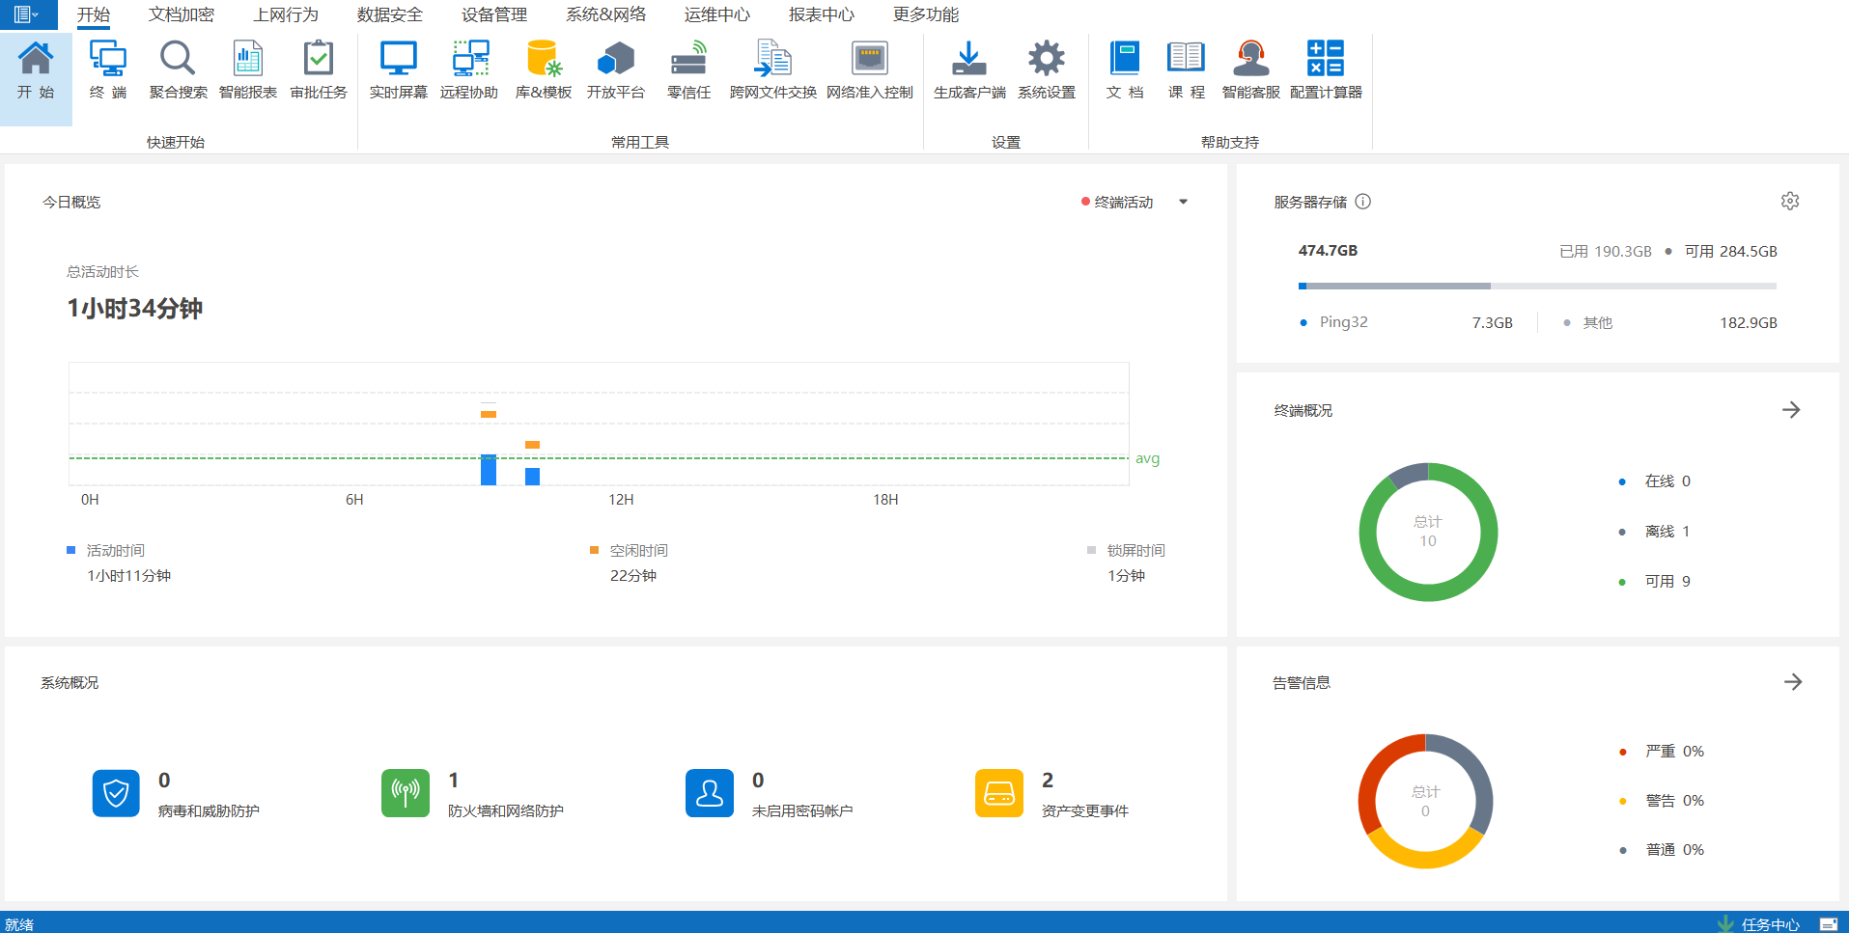1849x933 pixels.
Task: Open 任务中心 in status bar
Action: (x=1769, y=924)
